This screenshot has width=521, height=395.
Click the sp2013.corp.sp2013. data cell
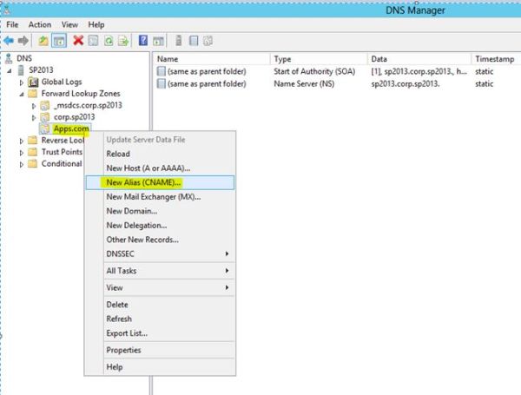coord(406,83)
